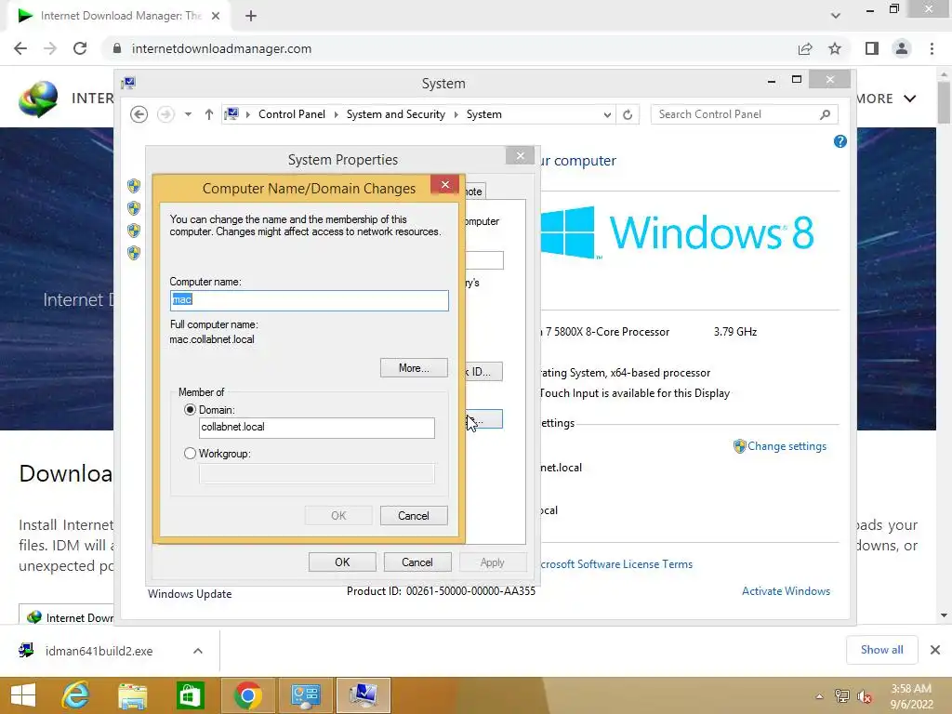Show hidden system tray icons
The height and width of the screenshot is (714, 952).
click(819, 697)
